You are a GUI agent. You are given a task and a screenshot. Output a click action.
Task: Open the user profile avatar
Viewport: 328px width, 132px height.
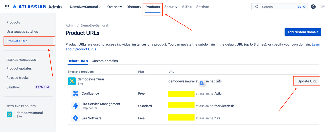[x=322, y=7]
